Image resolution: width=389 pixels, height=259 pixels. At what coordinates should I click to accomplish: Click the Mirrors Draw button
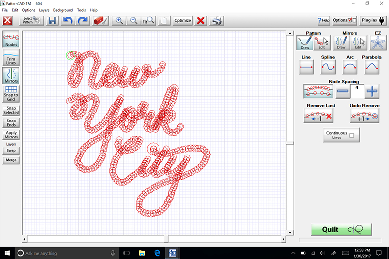pyautogui.click(x=341, y=43)
